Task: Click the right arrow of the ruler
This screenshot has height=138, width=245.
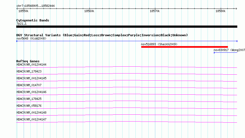Action: pos(236,9)
